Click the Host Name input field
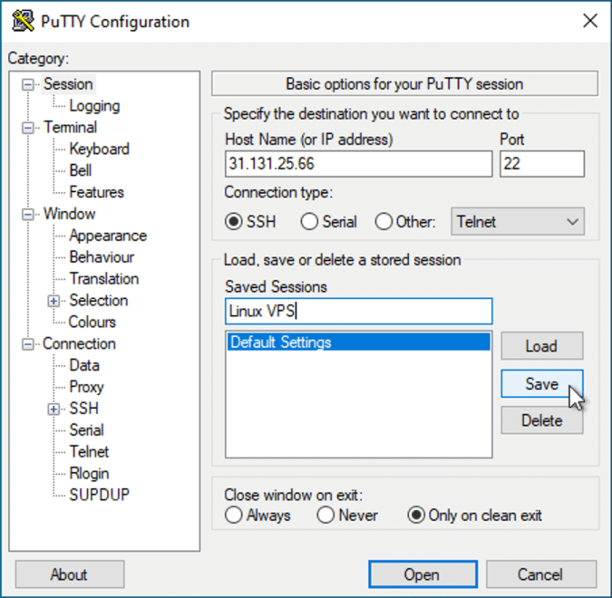Screen dimensions: 612x598 [358, 164]
